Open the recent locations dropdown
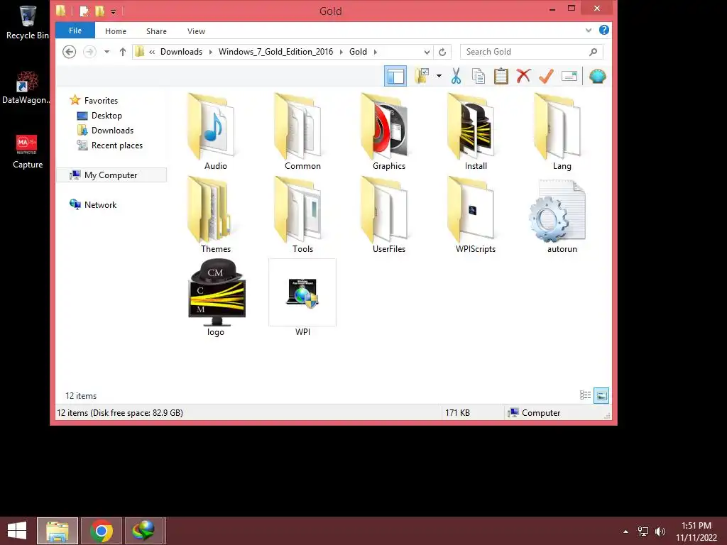The height and width of the screenshot is (545, 727). [106, 51]
